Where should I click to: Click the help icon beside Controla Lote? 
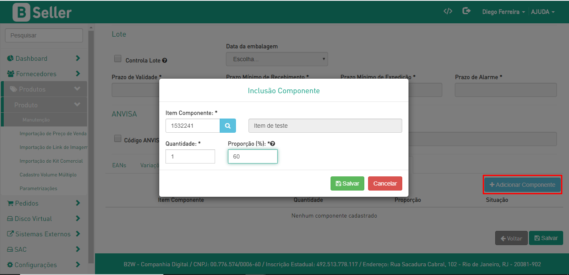click(x=165, y=61)
